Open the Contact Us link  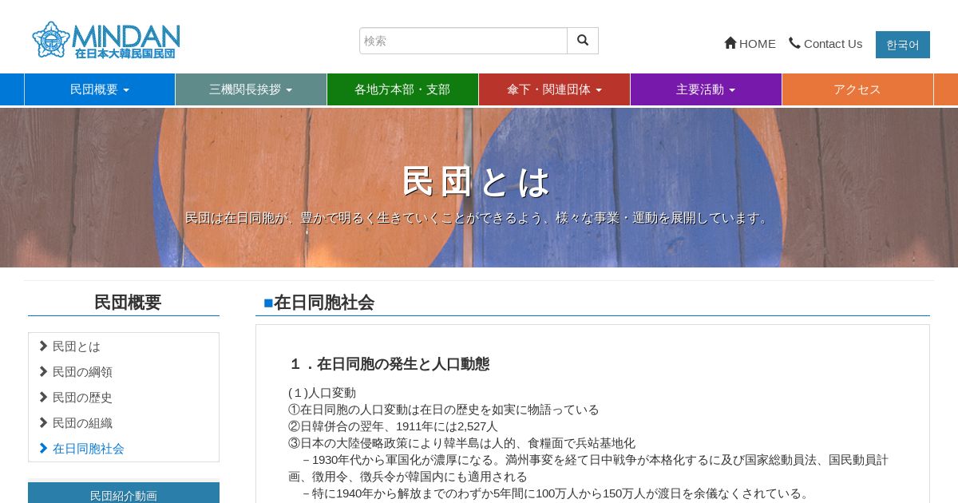[x=825, y=44]
